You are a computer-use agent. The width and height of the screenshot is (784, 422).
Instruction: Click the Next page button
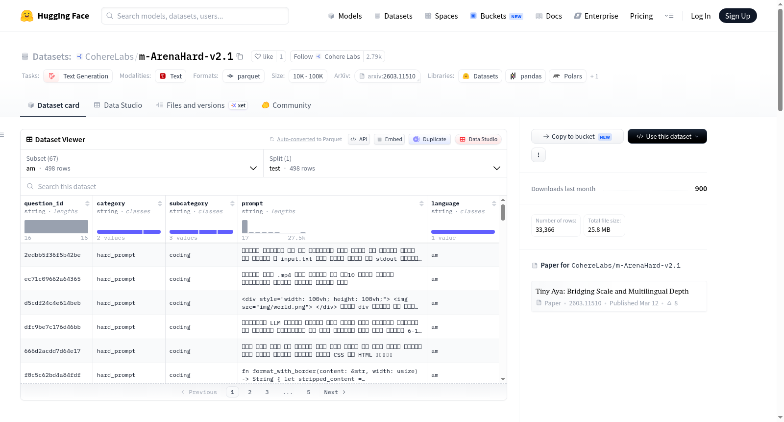coord(335,392)
